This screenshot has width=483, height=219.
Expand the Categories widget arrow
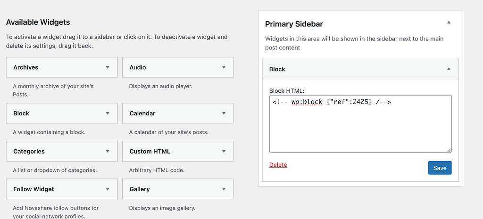pos(108,152)
